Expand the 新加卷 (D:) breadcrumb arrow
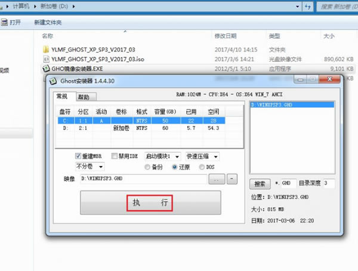The width and height of the screenshot is (358, 271). (73, 7)
